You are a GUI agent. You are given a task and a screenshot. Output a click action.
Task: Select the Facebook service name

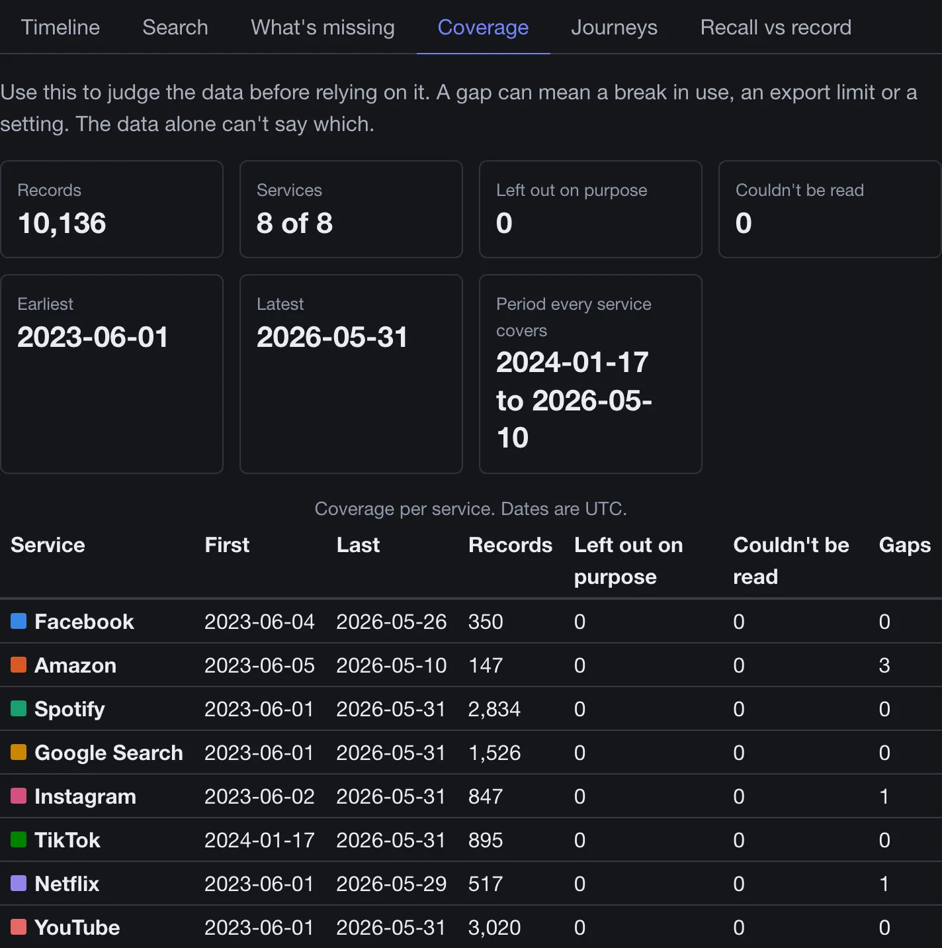tap(84, 622)
